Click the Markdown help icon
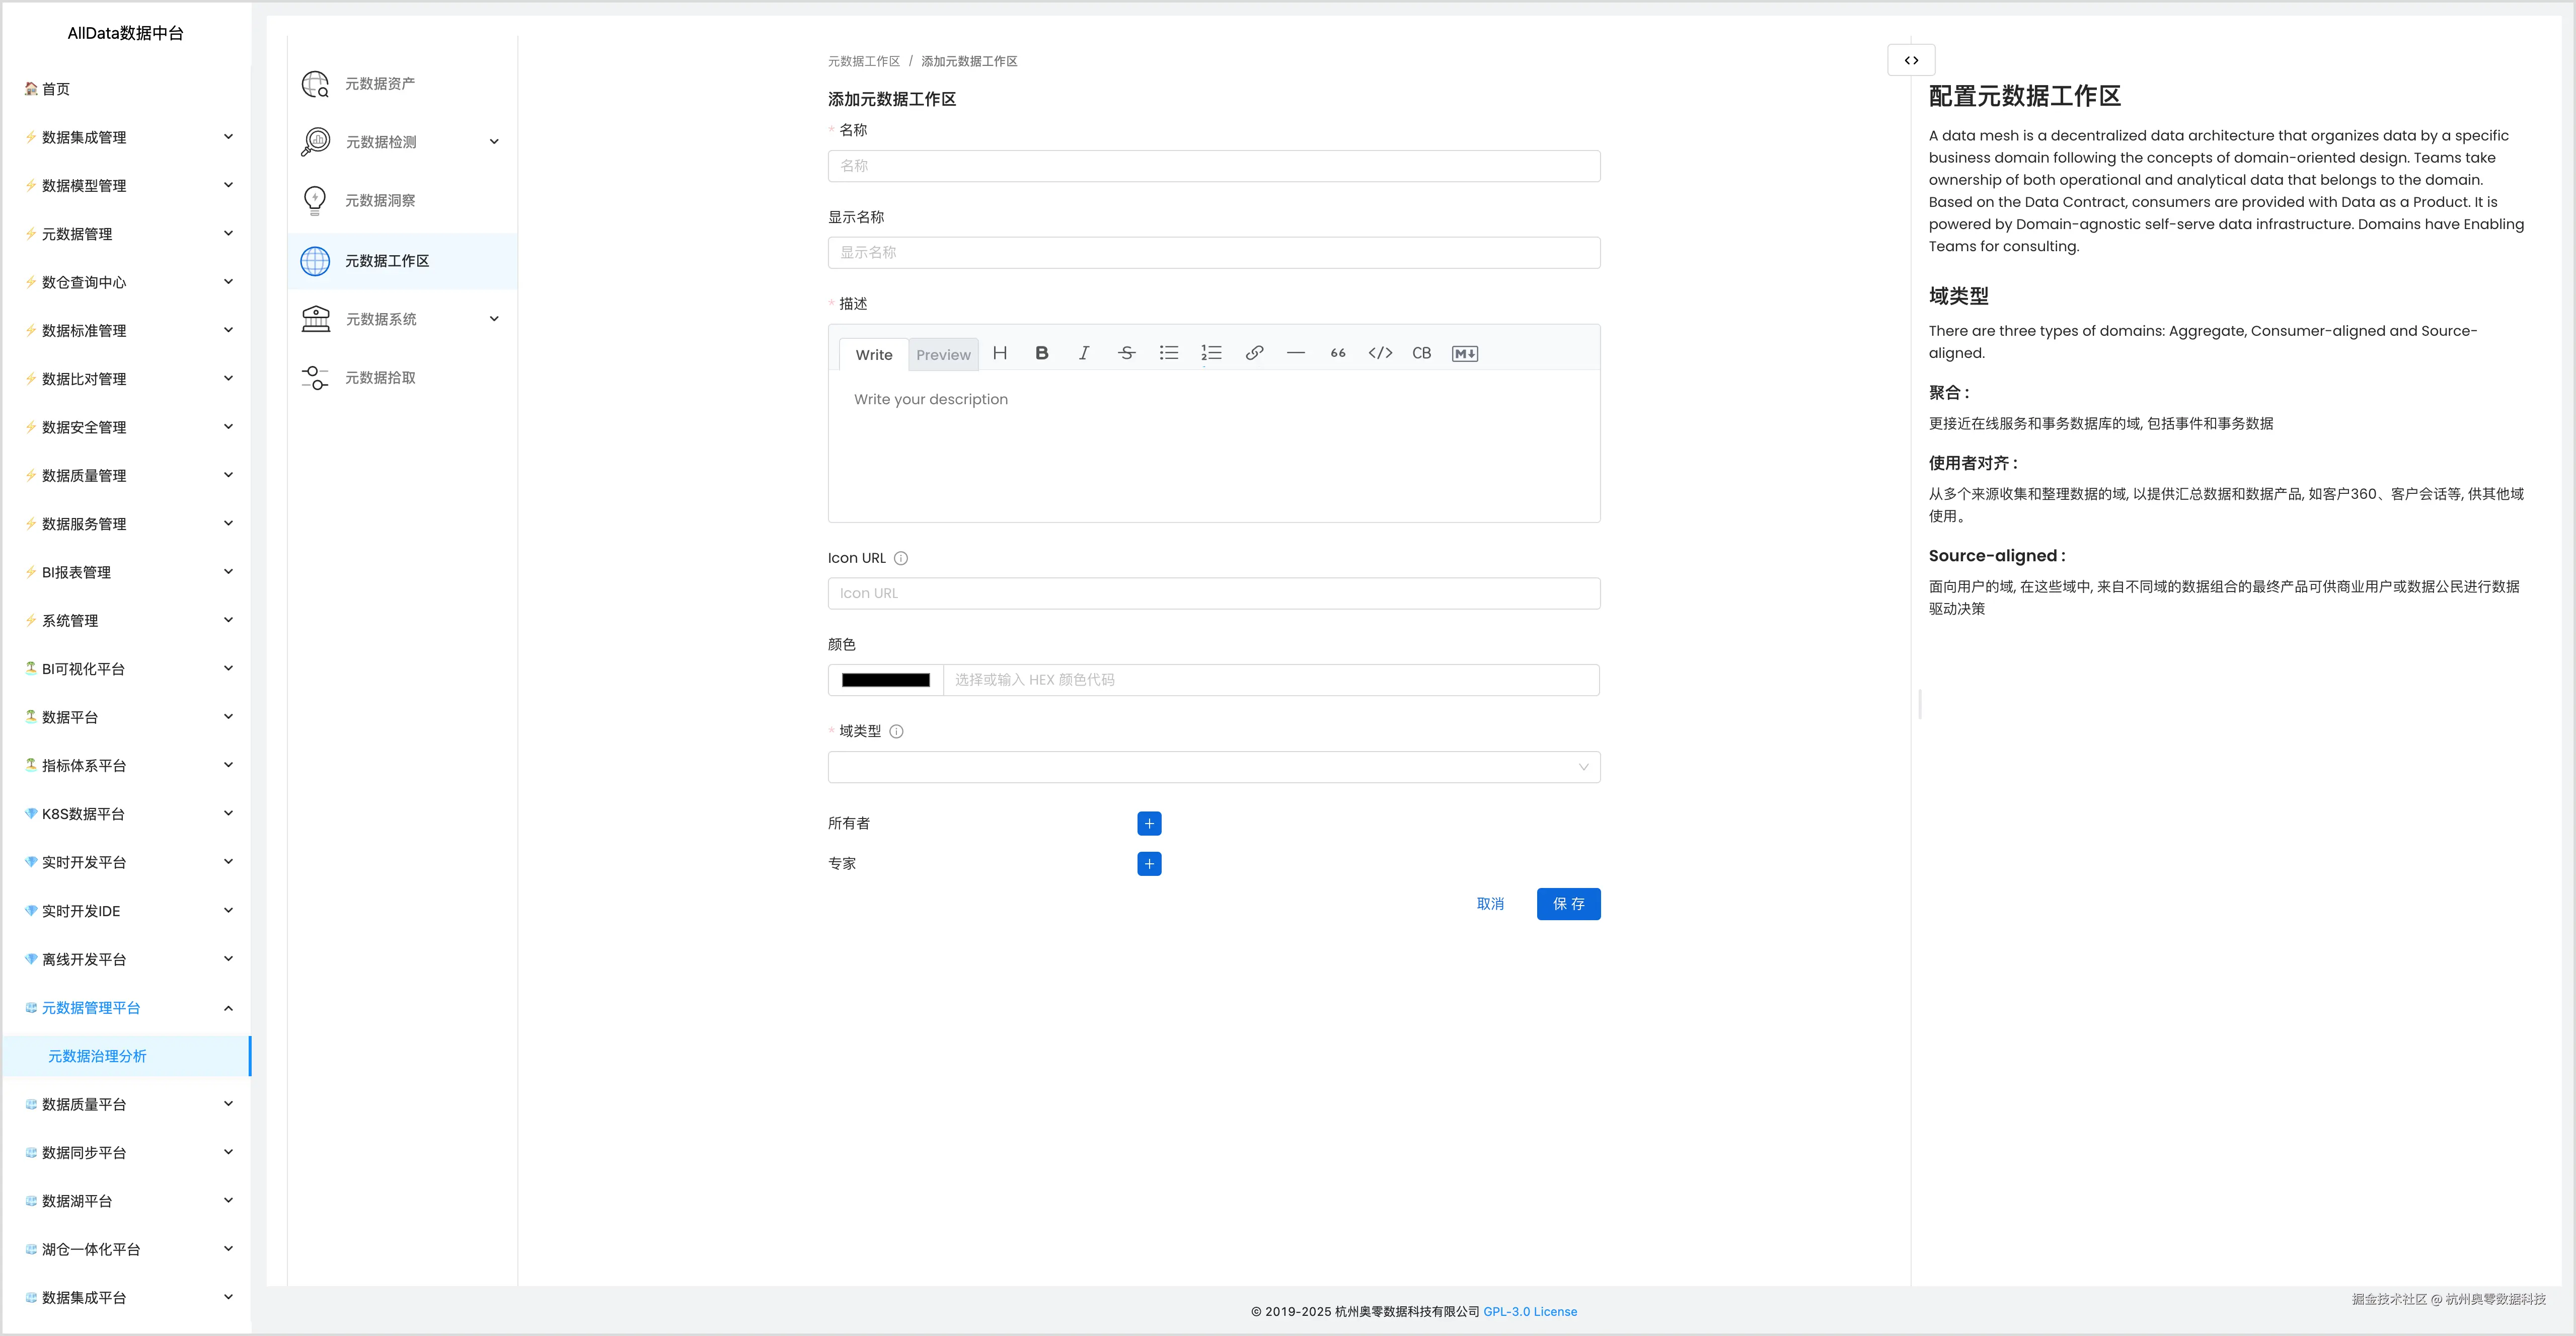The image size is (2576, 1336). point(1464,353)
